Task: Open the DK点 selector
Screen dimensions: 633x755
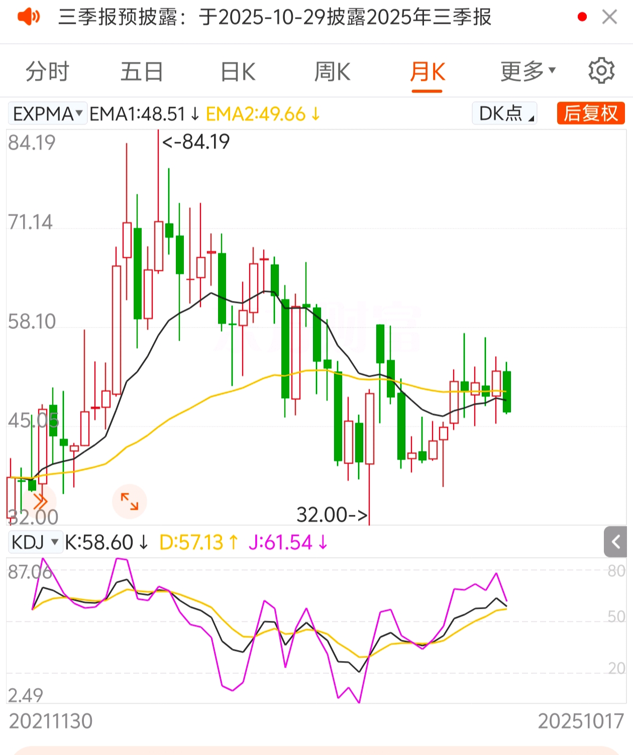Action: [x=505, y=114]
